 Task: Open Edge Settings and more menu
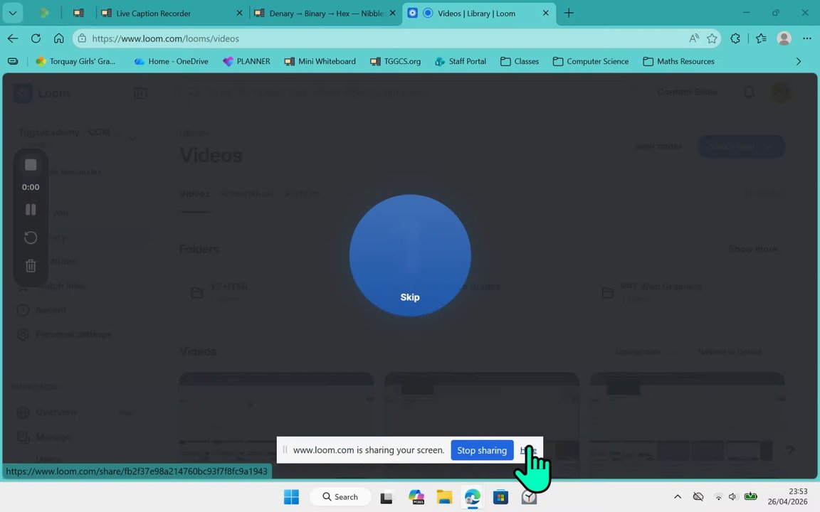pyautogui.click(x=806, y=38)
